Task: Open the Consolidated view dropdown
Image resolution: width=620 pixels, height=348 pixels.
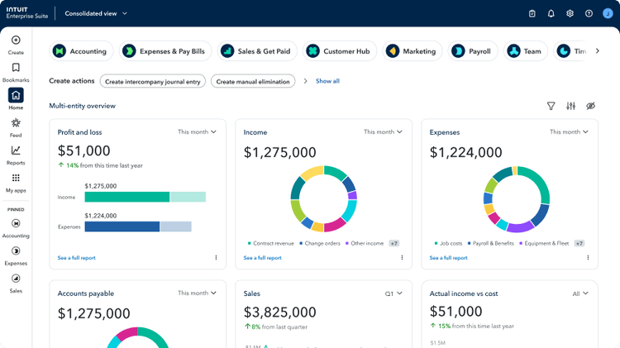Action: pos(96,13)
